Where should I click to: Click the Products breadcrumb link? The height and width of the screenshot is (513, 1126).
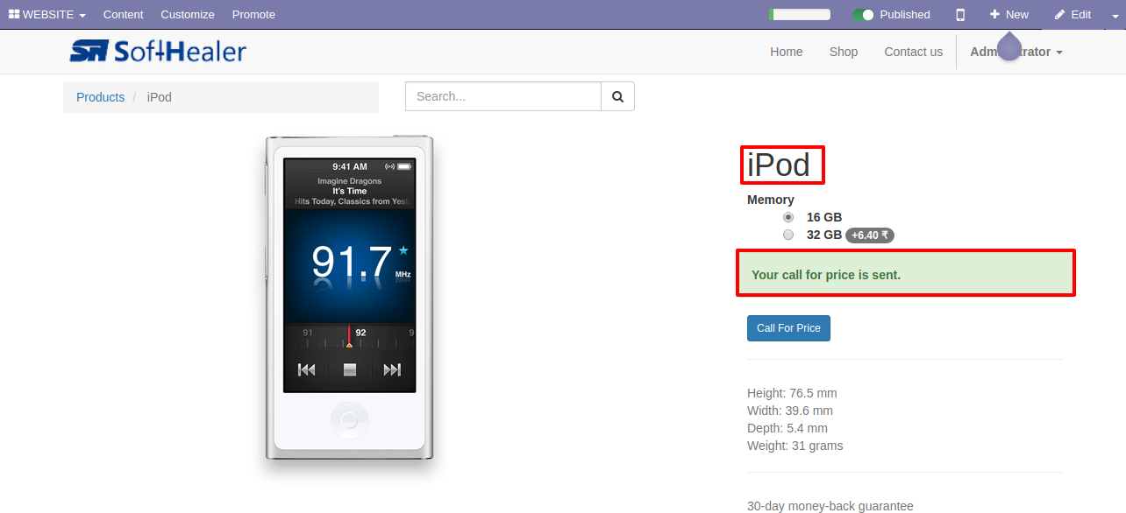[x=101, y=97]
